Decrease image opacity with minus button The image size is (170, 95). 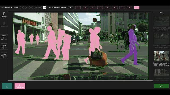[x=2, y=38]
